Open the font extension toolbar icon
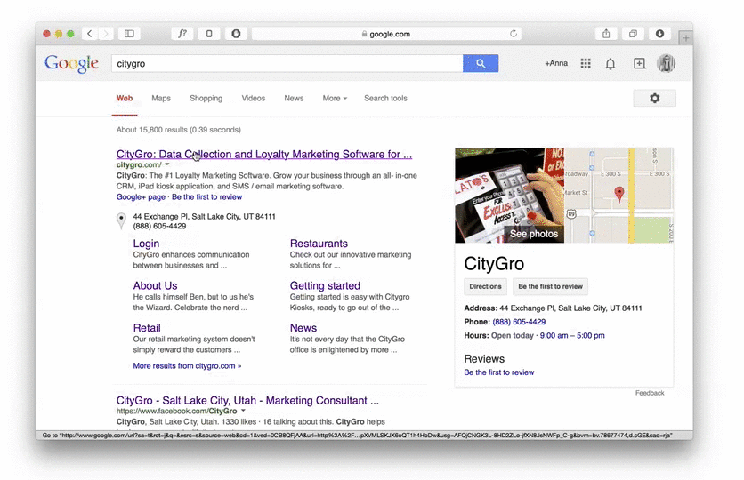744x480 pixels. click(x=182, y=34)
